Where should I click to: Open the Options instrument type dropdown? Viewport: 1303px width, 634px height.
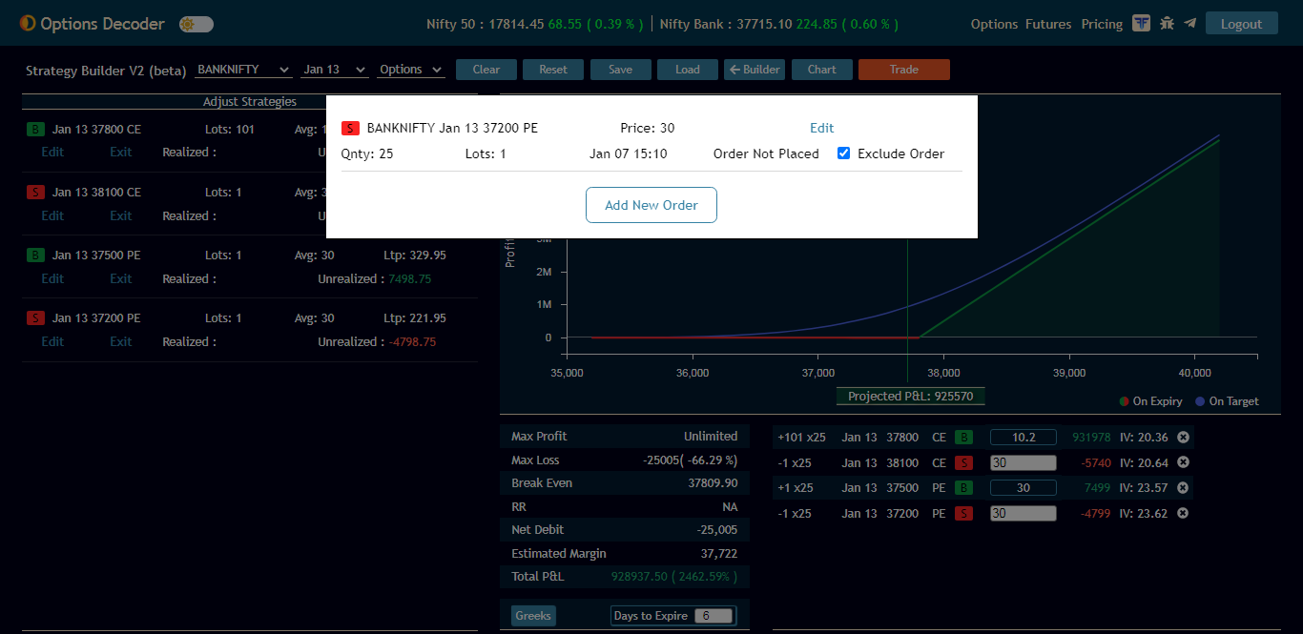(411, 70)
